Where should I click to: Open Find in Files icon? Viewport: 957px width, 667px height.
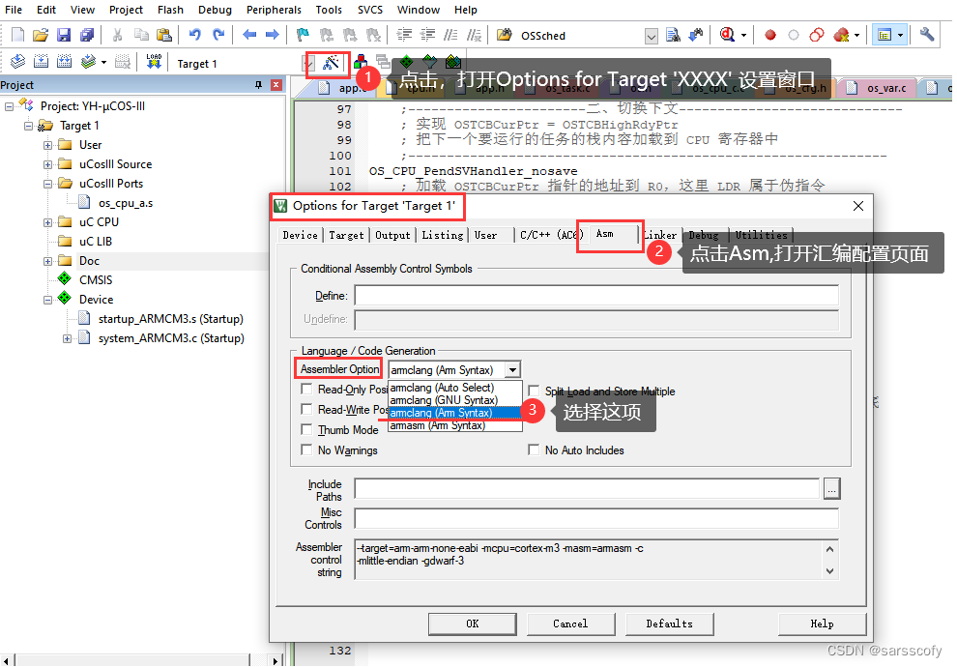point(505,35)
